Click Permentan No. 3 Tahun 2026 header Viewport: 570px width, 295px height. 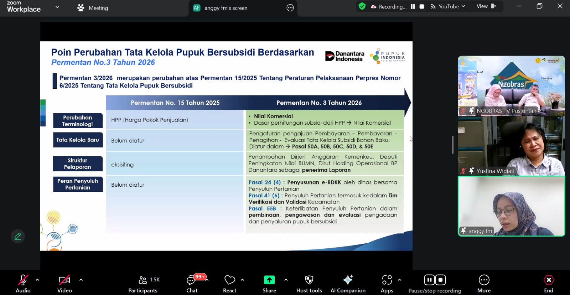319,103
